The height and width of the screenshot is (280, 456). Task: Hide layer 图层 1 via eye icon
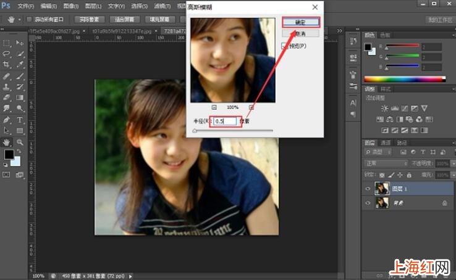pos(368,189)
